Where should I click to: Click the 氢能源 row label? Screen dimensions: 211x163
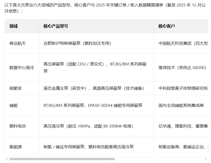tap(15, 147)
